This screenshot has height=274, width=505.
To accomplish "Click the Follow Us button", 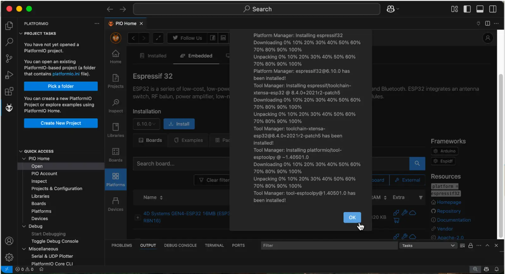I will tap(187, 38).
